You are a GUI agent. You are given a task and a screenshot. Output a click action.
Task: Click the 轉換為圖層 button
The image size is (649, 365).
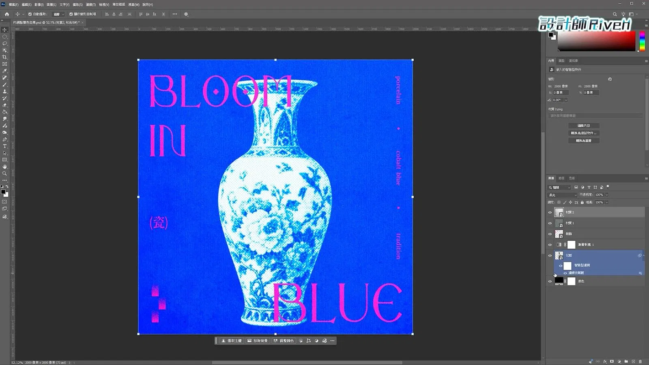(584, 141)
